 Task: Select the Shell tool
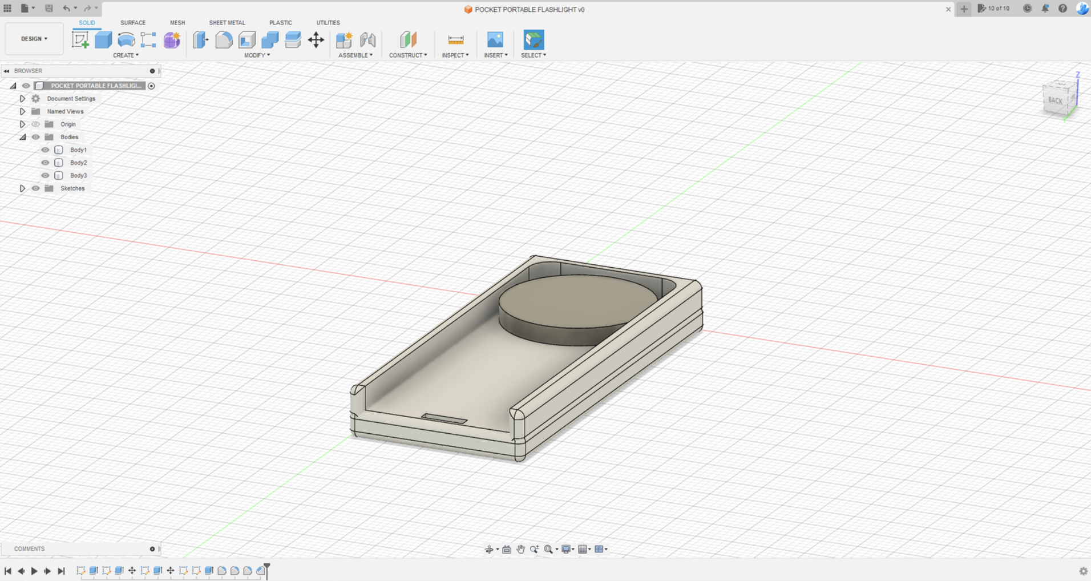coord(247,40)
